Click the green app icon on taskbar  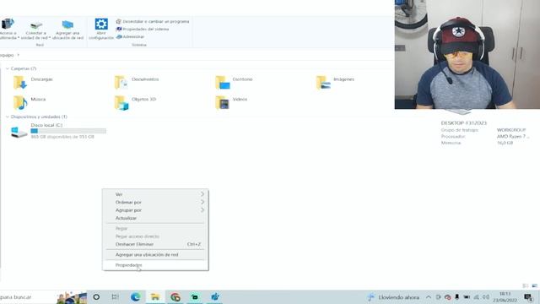195,297
